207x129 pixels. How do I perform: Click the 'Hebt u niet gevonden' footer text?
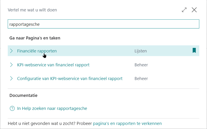50,124
